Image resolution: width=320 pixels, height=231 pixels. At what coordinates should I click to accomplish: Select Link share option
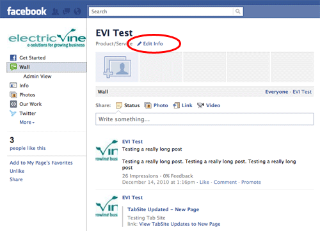(187, 105)
